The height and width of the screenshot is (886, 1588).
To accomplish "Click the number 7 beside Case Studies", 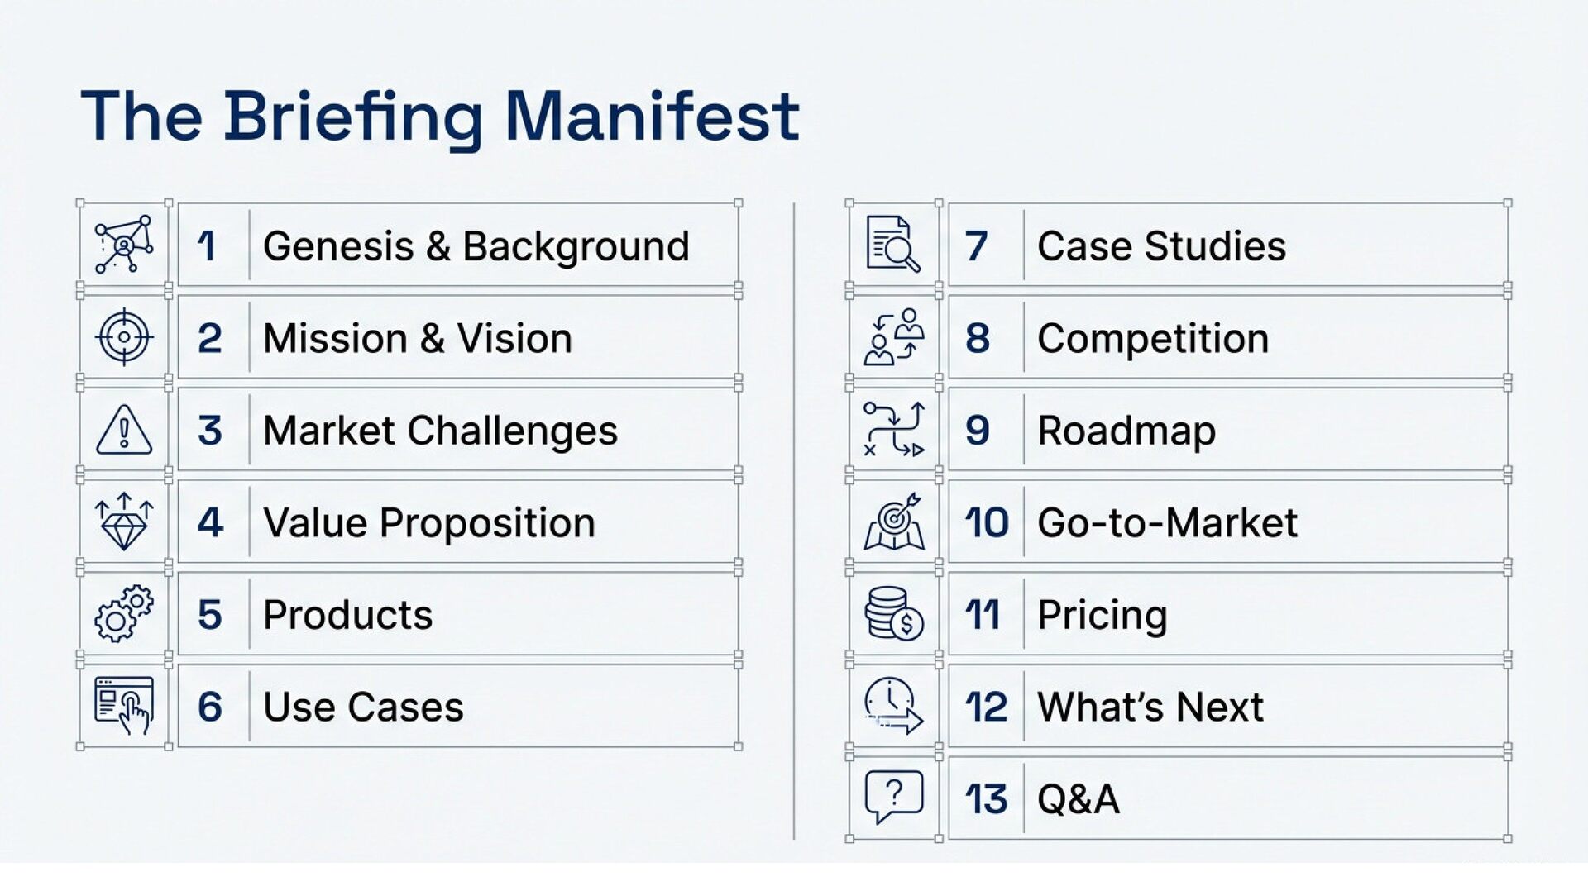I will coord(976,246).
